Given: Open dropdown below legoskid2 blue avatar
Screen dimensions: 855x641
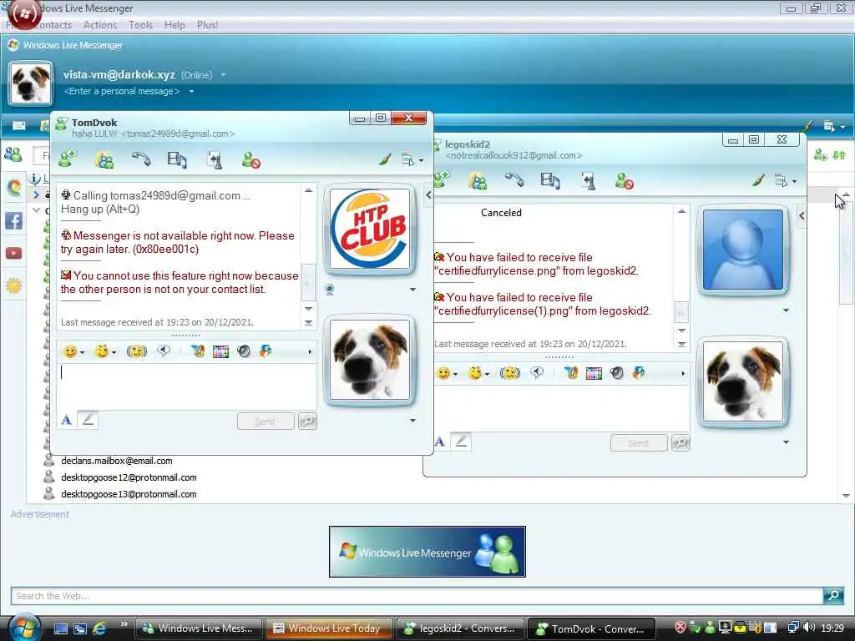Looking at the screenshot, I should pyautogui.click(x=786, y=310).
